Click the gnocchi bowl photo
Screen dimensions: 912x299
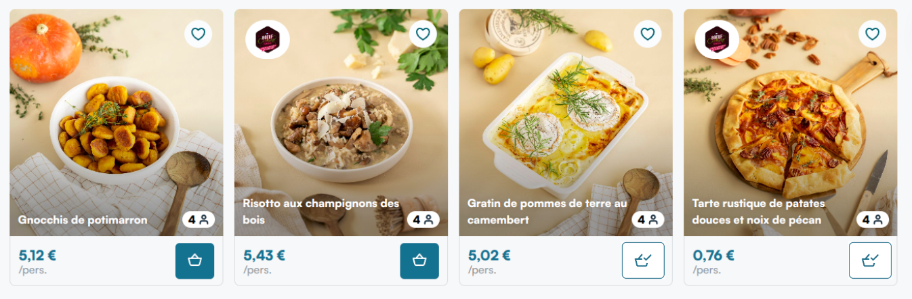tap(117, 122)
